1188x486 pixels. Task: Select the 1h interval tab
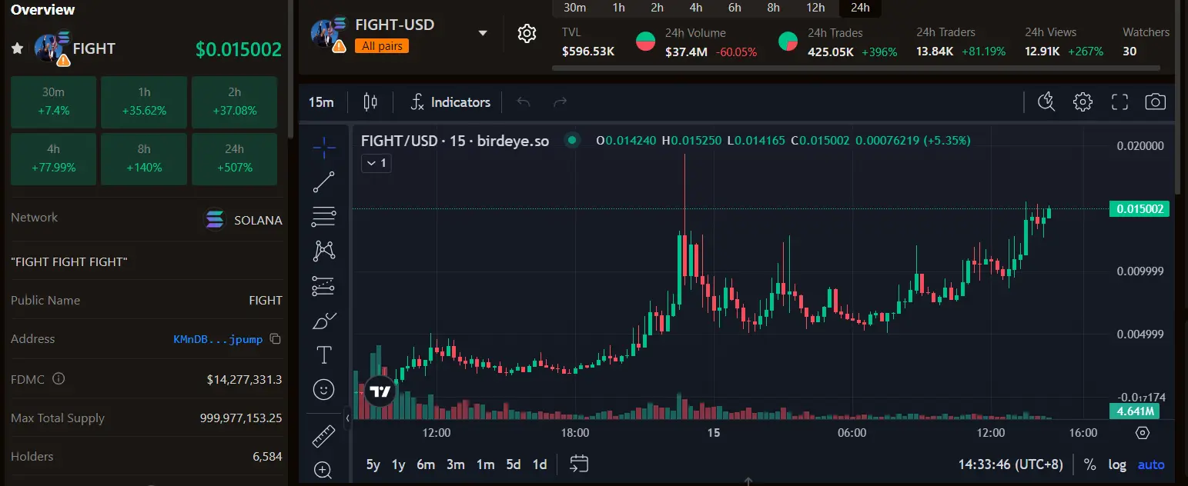pyautogui.click(x=618, y=7)
